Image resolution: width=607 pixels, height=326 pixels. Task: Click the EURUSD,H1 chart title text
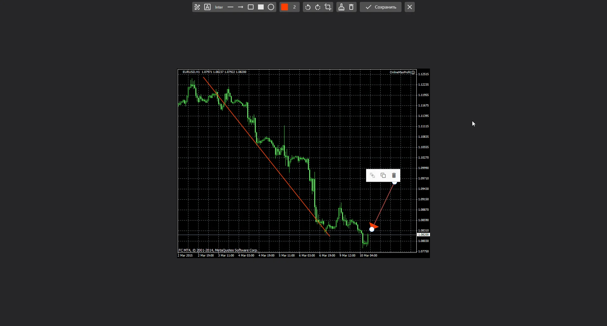point(191,72)
